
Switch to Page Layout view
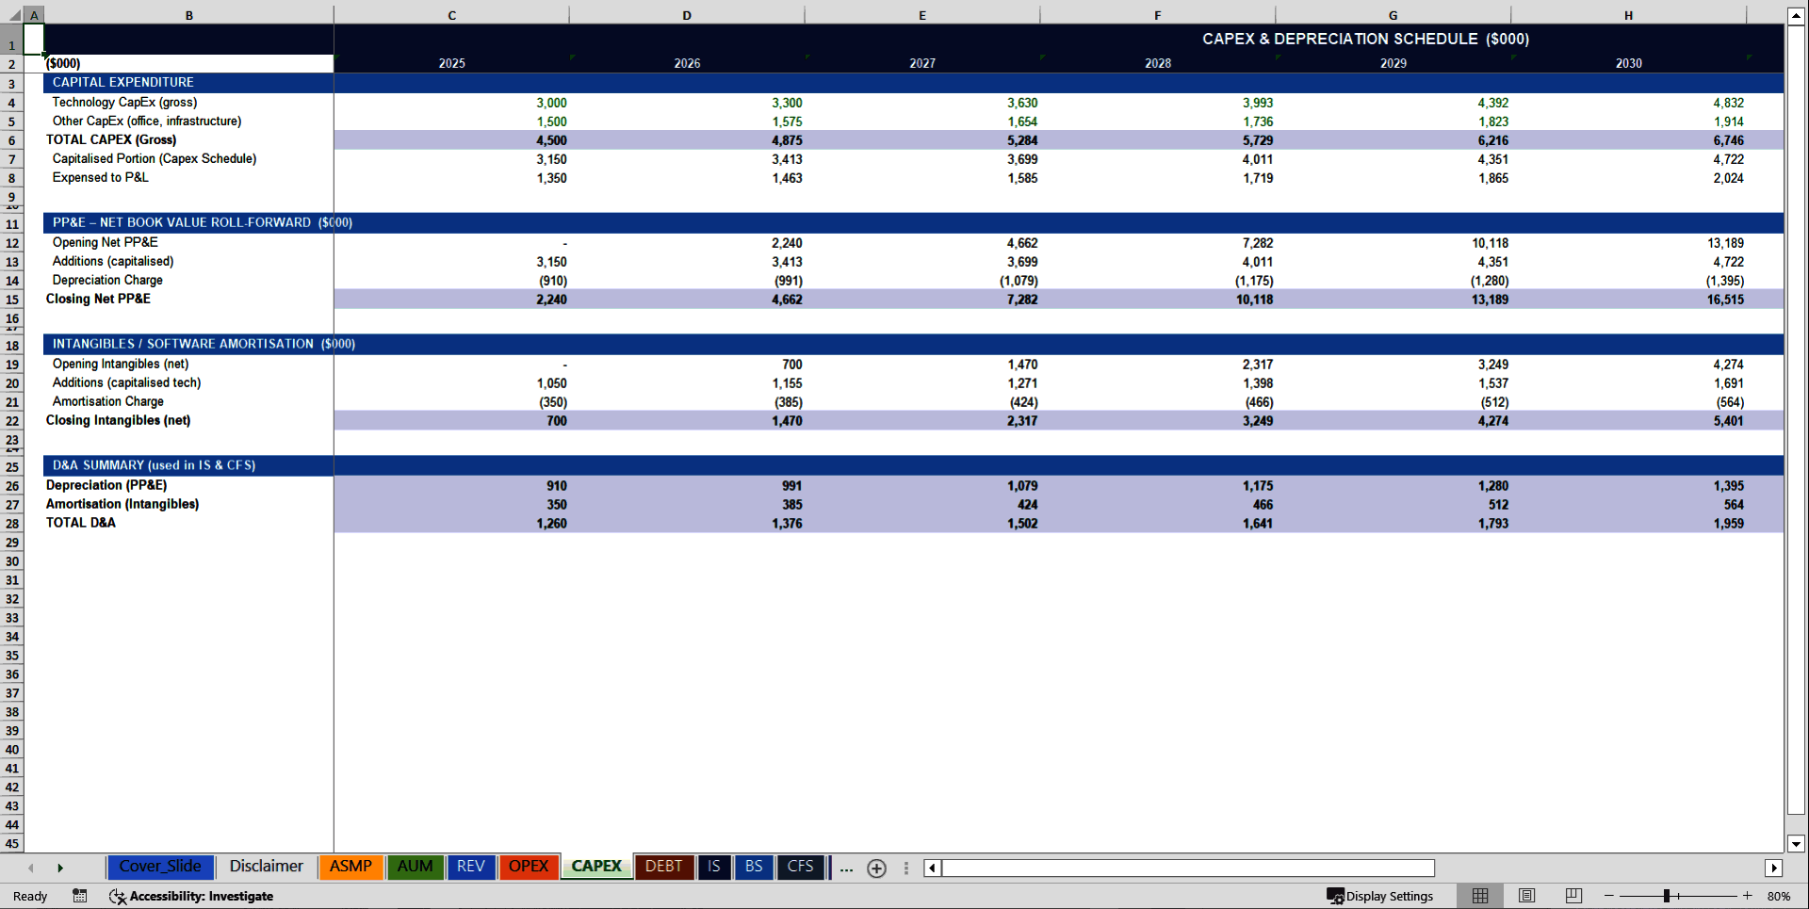(x=1526, y=895)
